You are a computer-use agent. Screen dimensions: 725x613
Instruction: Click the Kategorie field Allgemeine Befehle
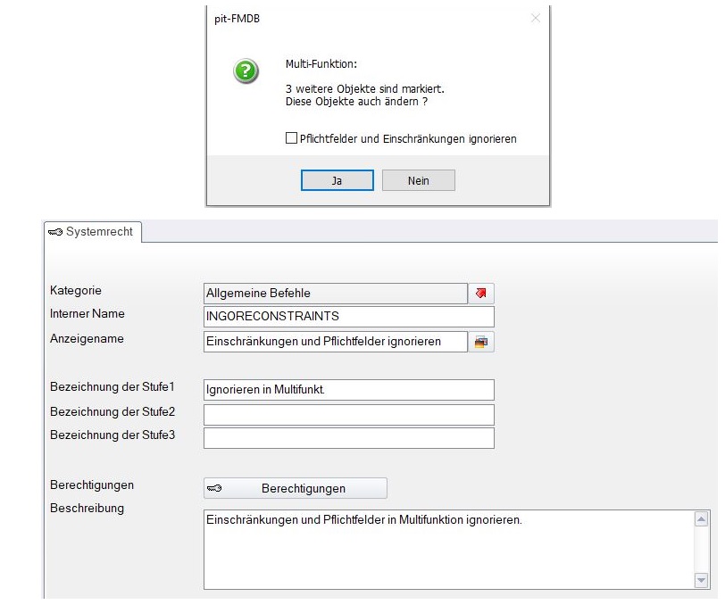tap(335, 294)
